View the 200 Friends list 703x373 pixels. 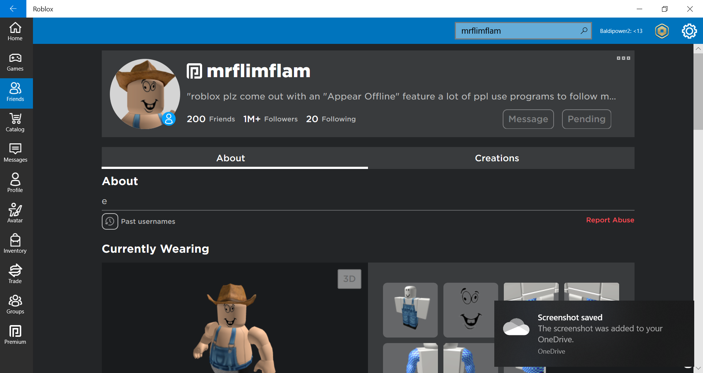coord(211,119)
